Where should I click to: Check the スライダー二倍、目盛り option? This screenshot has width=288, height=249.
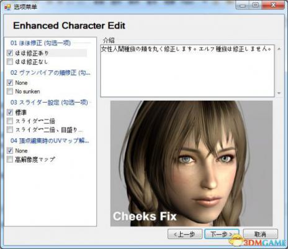(x=10, y=129)
